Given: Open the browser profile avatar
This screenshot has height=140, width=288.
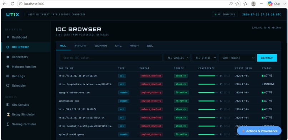Looking at the screenshot, I should point(253,4).
